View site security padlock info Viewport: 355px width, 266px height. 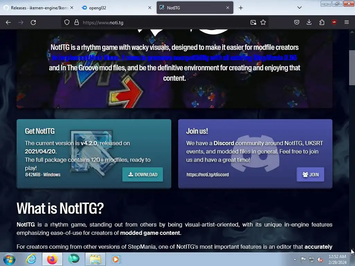[77, 23]
